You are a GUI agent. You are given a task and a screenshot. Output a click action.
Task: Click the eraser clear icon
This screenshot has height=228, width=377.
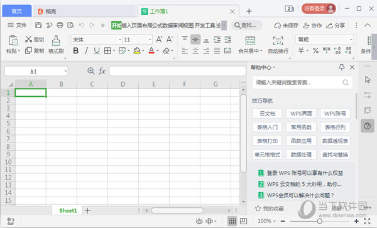[166, 51]
